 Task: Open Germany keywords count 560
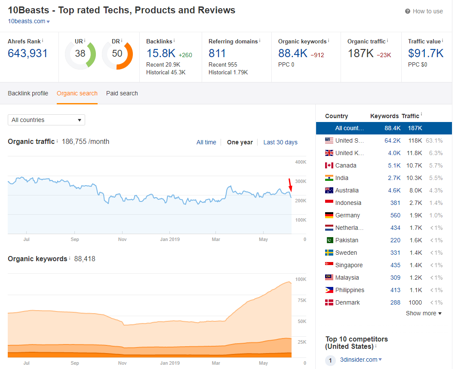tap(395, 215)
